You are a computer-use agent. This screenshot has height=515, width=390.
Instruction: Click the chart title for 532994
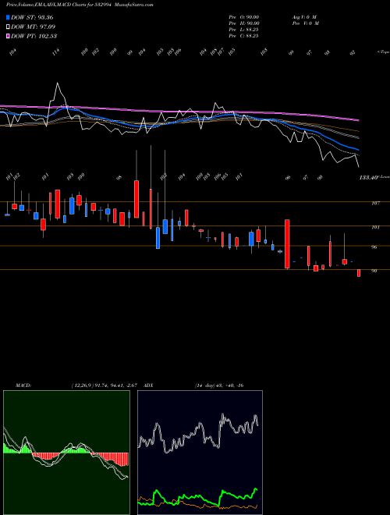pyautogui.click(x=80, y=5)
